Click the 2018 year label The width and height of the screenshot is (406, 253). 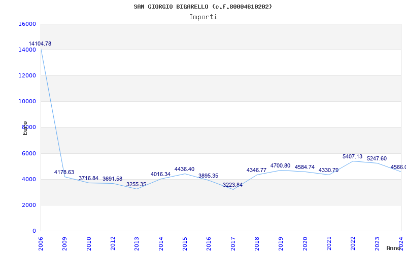point(257,243)
